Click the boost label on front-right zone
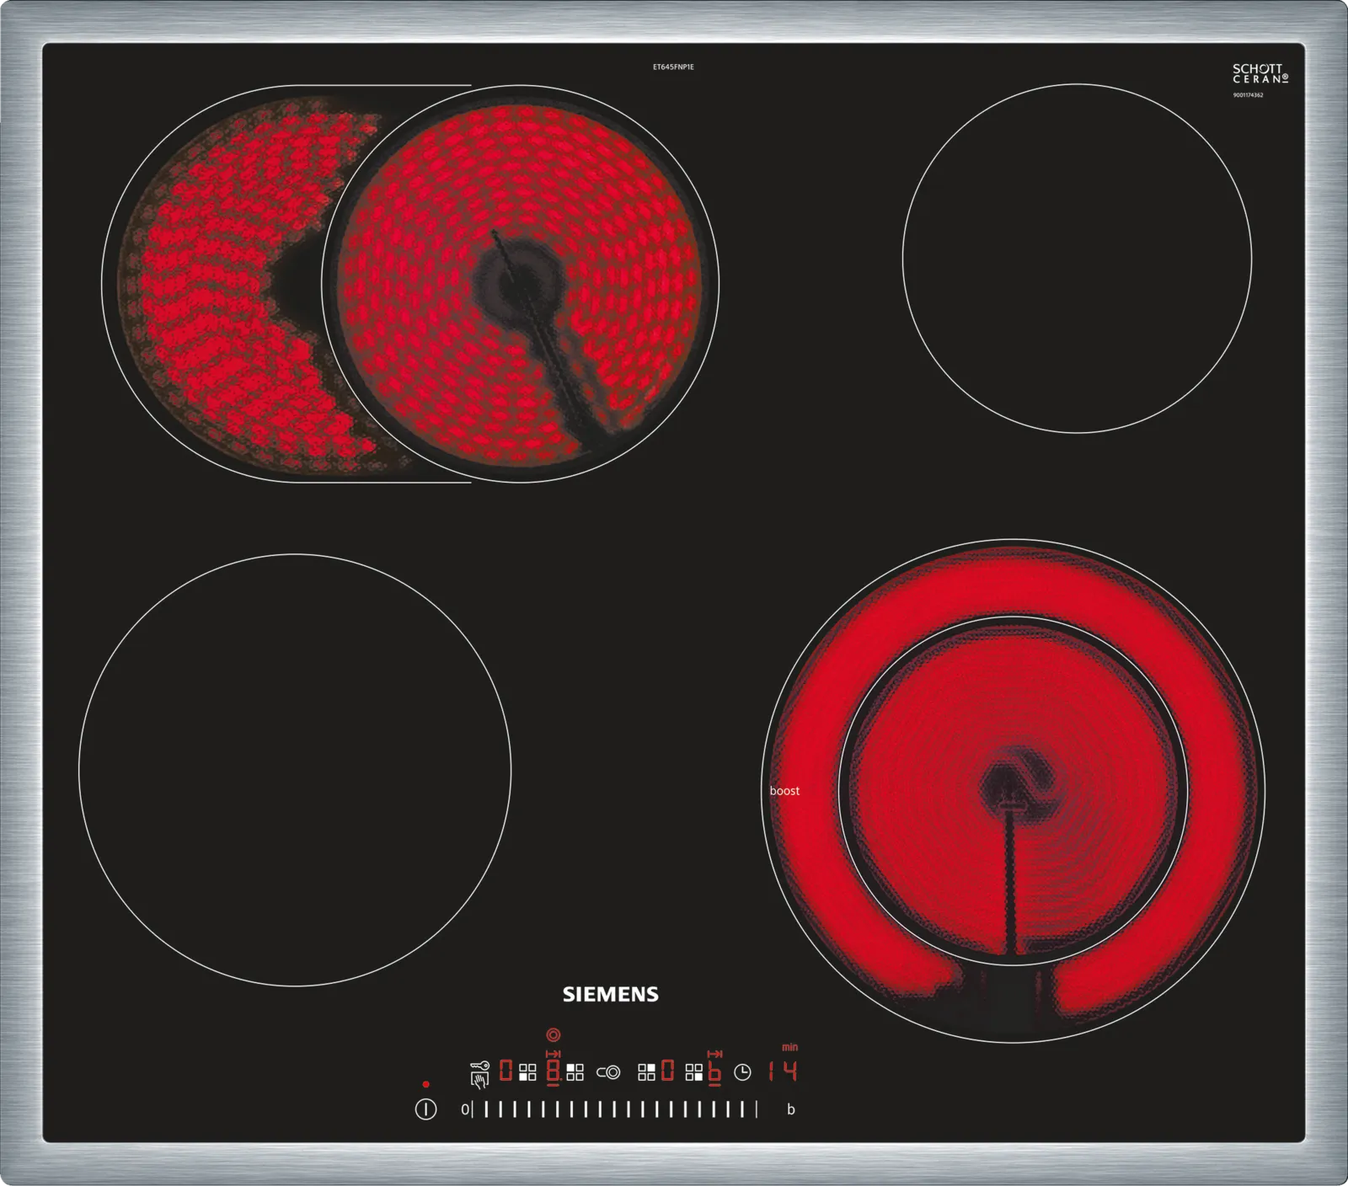The image size is (1348, 1186). (x=784, y=791)
